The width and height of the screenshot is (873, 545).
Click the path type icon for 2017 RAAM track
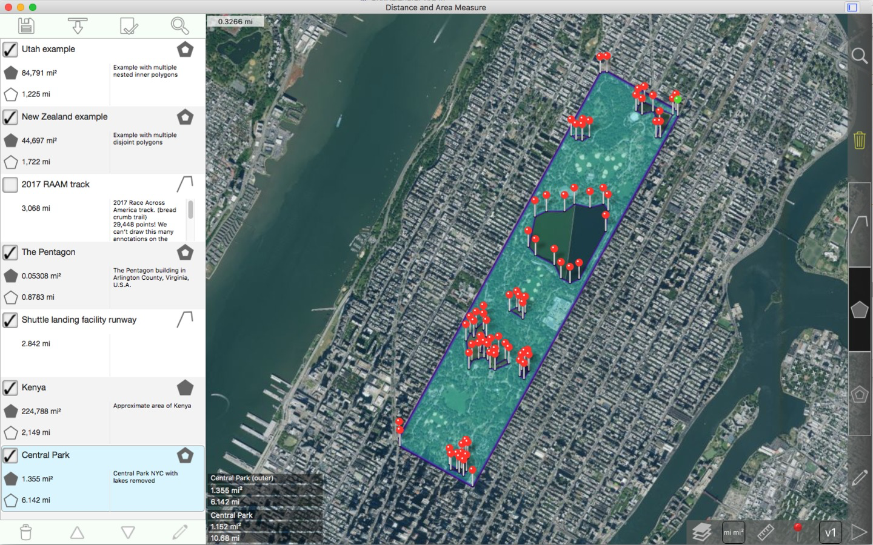tap(185, 183)
